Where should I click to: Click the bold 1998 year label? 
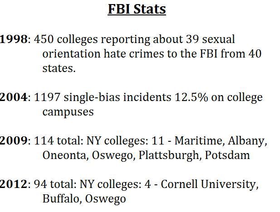[14, 39]
